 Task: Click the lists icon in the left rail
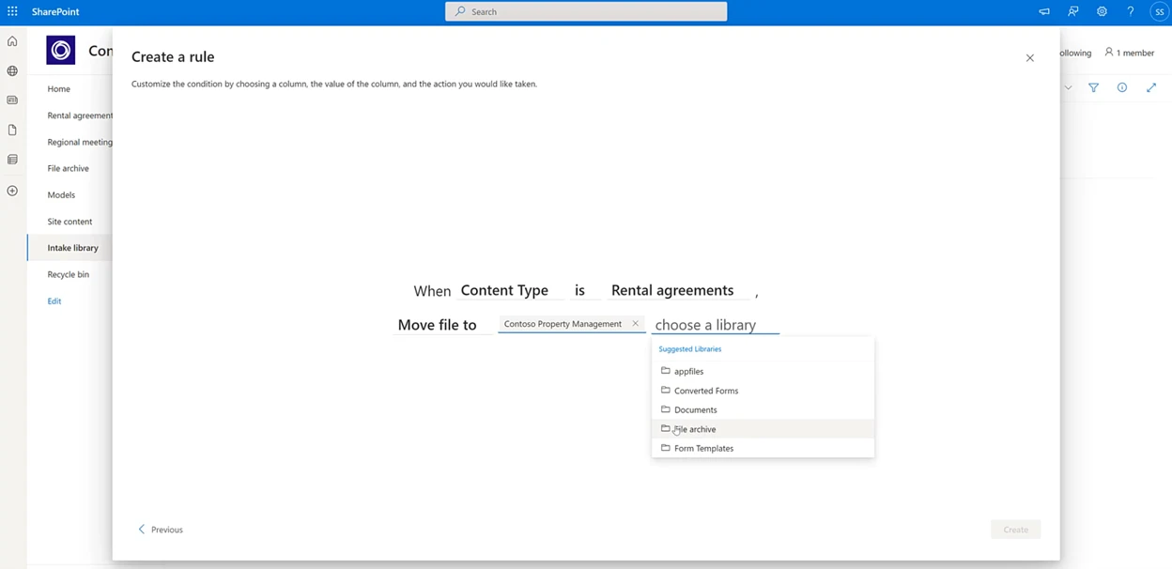(12, 160)
